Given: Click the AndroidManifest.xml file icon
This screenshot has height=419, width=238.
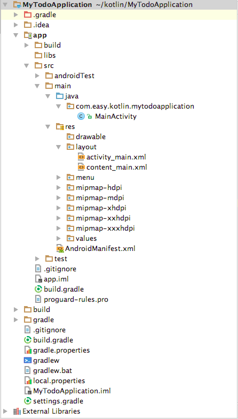Looking at the screenshot, I should tap(60, 248).
